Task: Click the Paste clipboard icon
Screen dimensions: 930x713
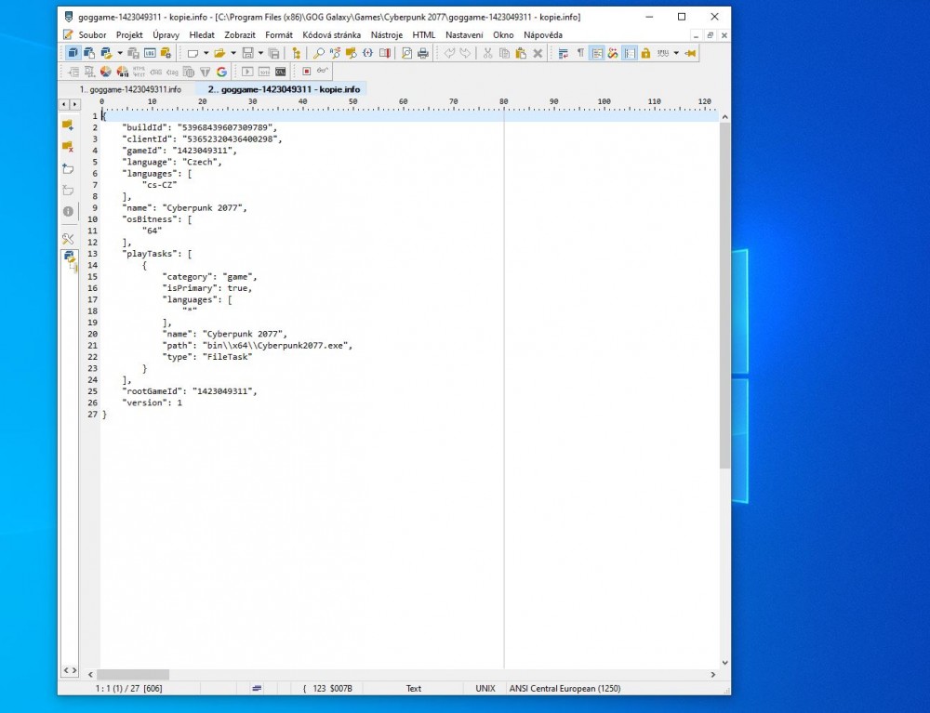Action: click(521, 53)
